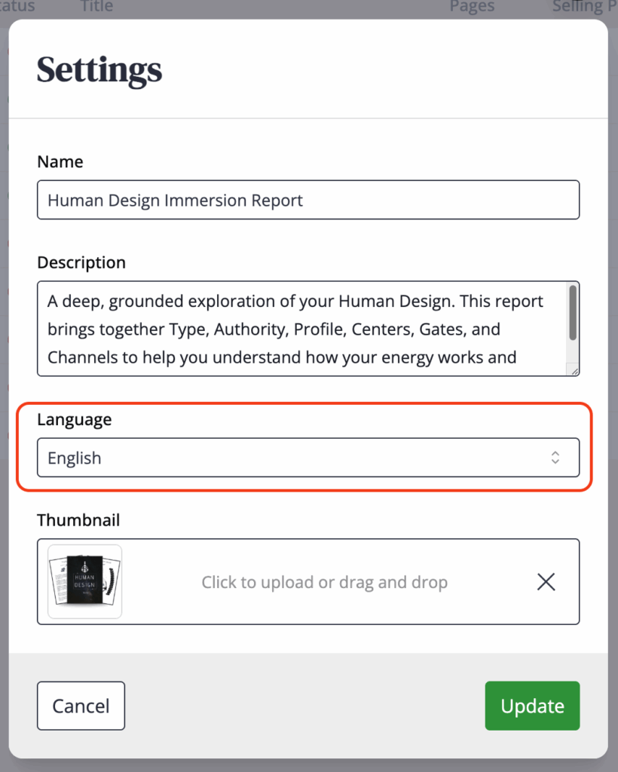Screen dimensions: 618x772
Task: Click the Title column header behind the dialog
Action: coord(96,7)
